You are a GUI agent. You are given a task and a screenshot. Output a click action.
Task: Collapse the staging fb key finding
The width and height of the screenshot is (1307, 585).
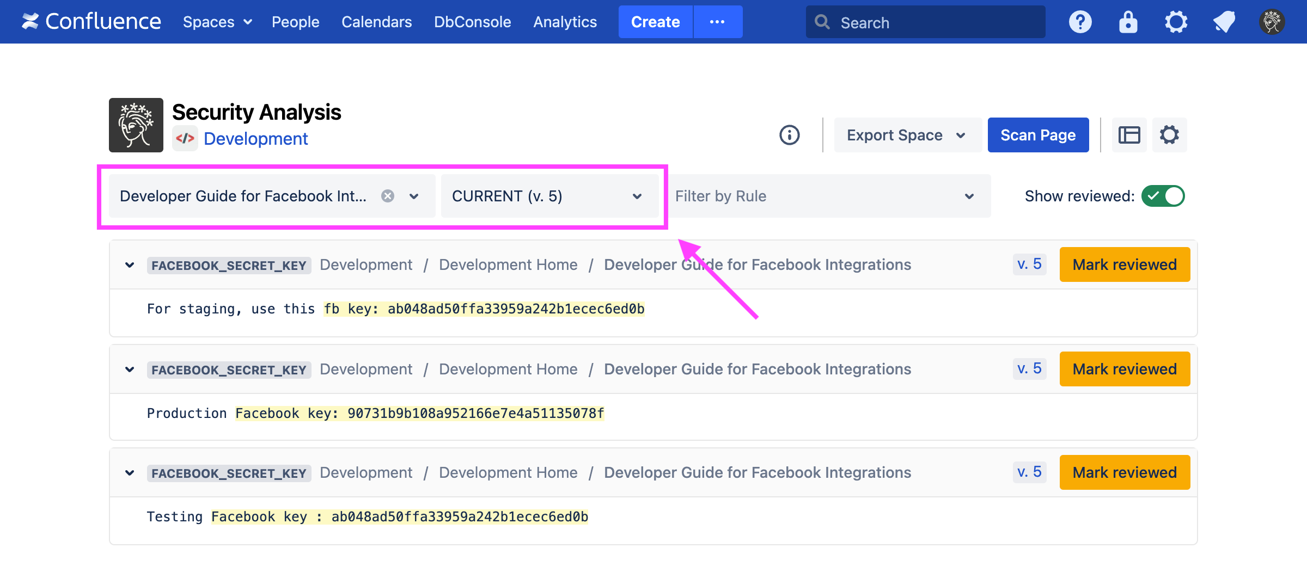[x=130, y=265]
